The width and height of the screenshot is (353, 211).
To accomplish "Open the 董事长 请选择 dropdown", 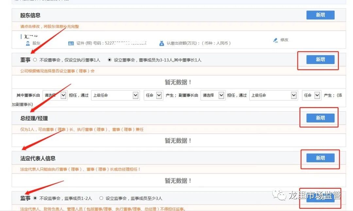I will (54, 95).
